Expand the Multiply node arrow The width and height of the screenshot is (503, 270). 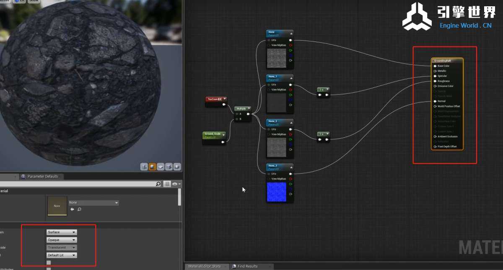coord(249,108)
